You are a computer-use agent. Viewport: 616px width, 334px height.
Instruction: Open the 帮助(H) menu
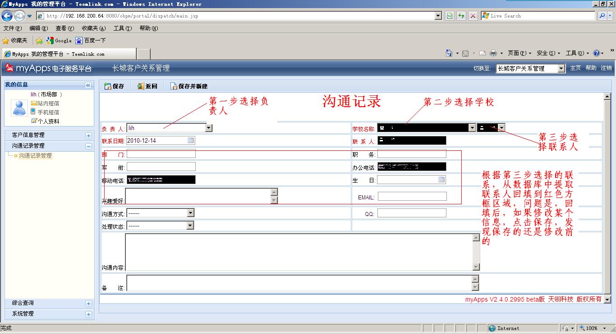click(148, 28)
